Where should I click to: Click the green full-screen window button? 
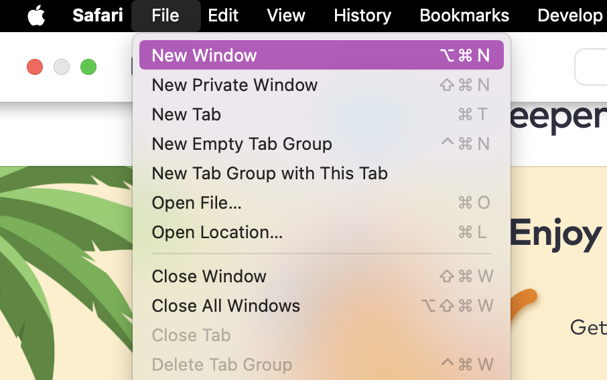[x=88, y=67]
